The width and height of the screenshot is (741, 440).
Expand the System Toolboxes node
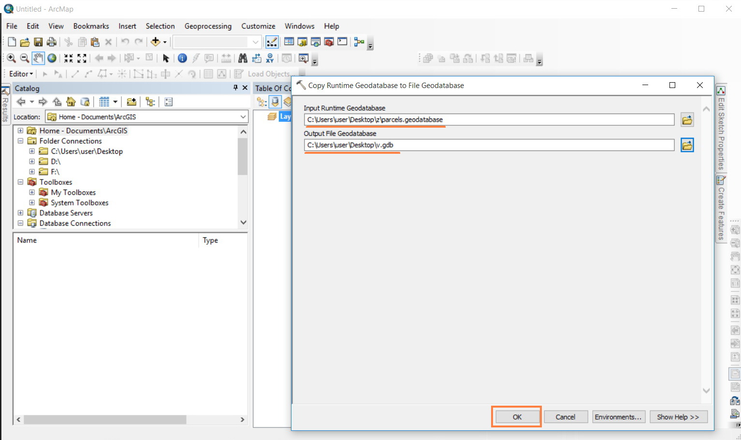click(32, 203)
